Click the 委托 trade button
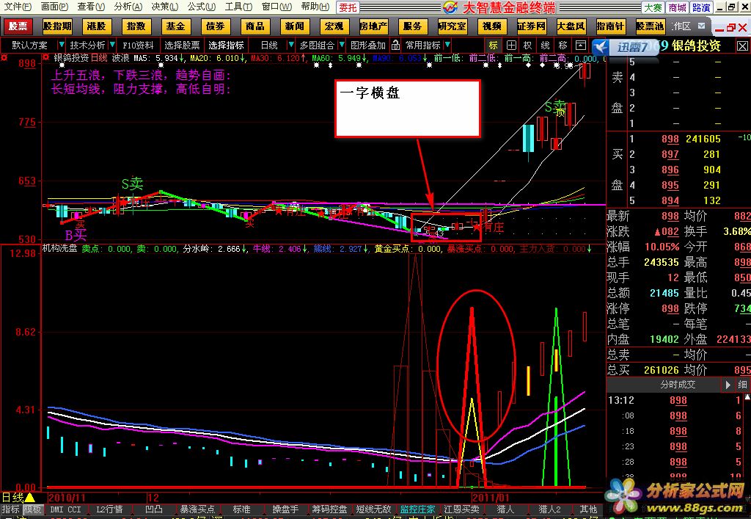The height and width of the screenshot is (519, 751). point(348,7)
